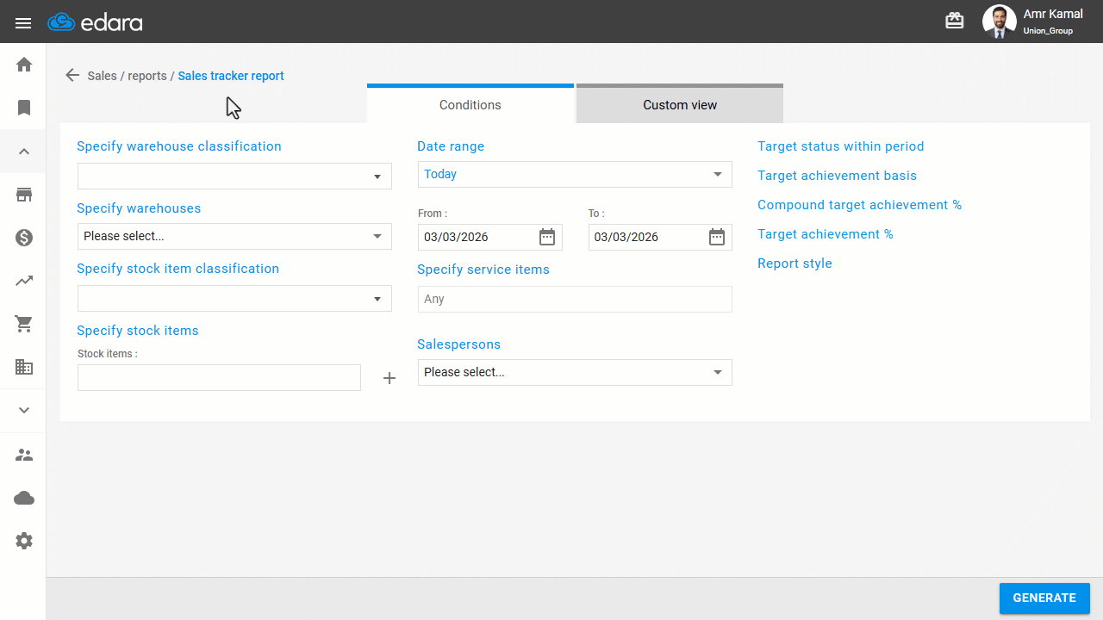This screenshot has height=620, width=1103.
Task: Open the shopping cart sidebar icon
Action: tap(24, 325)
